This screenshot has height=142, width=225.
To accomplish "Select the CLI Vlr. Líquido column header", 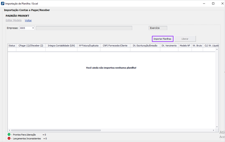I will point(211,46).
